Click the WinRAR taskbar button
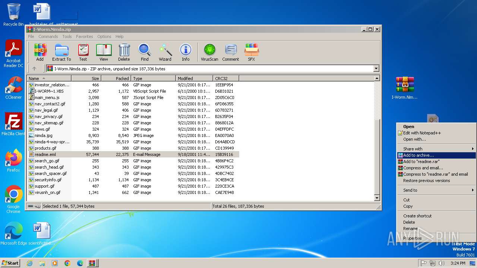The height and width of the screenshot is (268, 477). click(92, 263)
